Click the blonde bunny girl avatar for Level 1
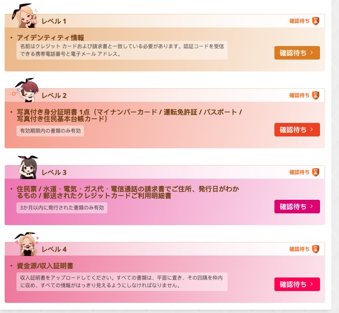The image size is (339, 313). point(25,16)
